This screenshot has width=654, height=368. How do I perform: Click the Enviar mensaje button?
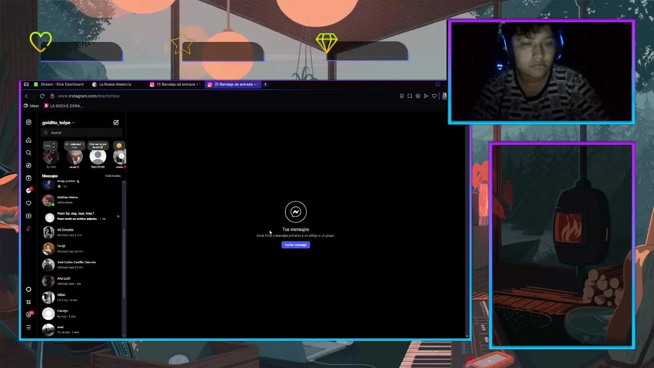[296, 245]
